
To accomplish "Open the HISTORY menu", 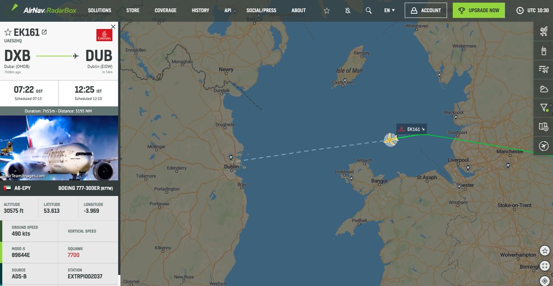I will [200, 10].
